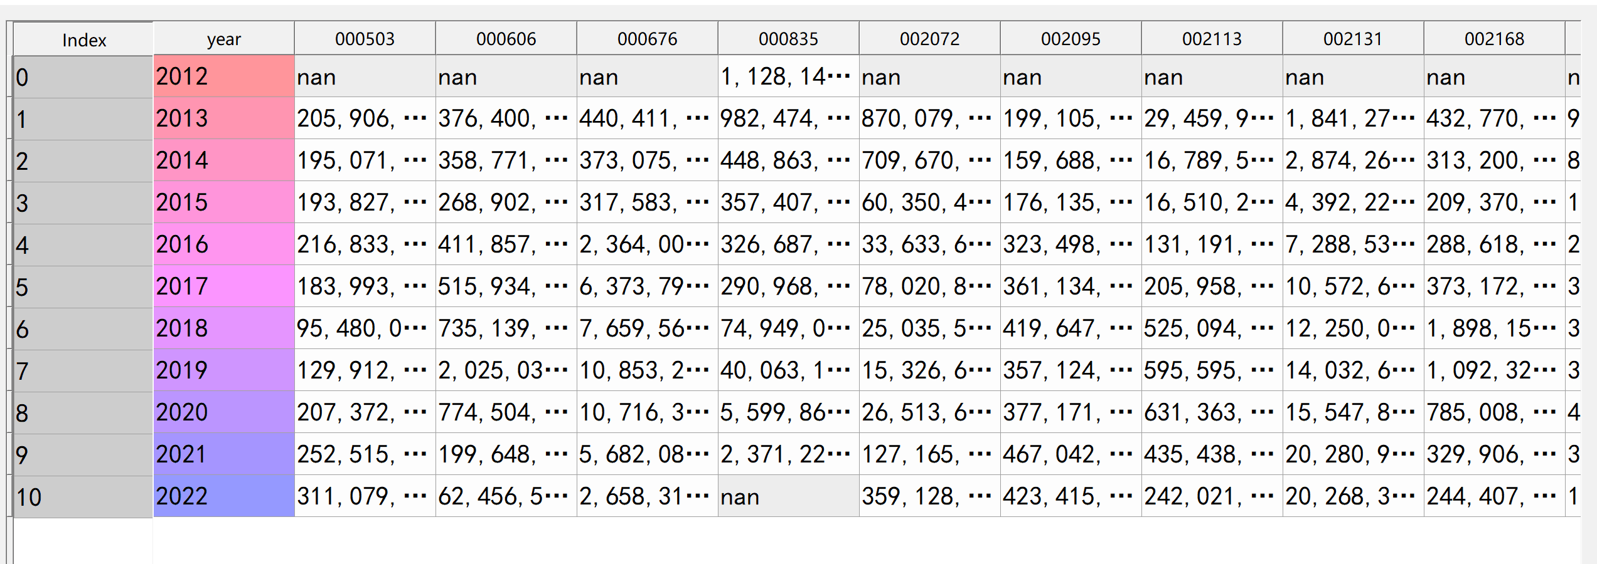Click the 002095 column header

1071,39
